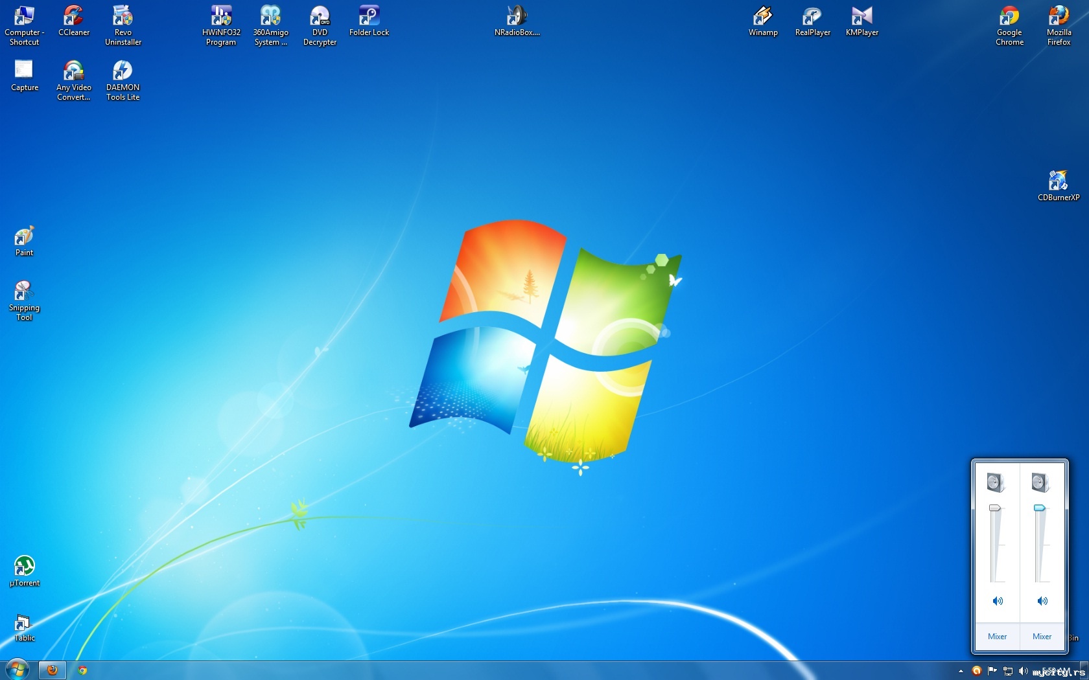
Task: Select the µTorrent desktop icon
Action: [x=25, y=567]
